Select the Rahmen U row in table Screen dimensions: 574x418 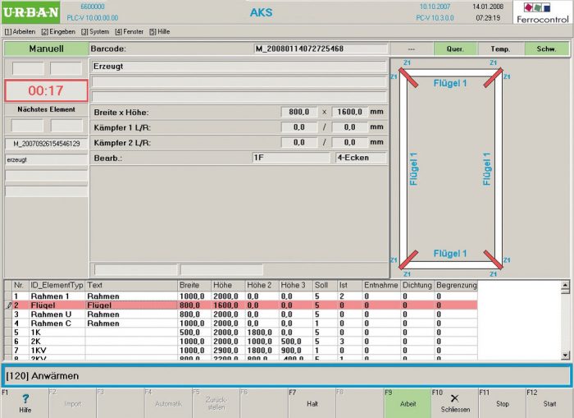[x=49, y=314]
